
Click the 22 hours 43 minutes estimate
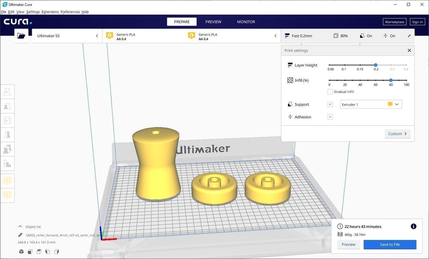363,226
